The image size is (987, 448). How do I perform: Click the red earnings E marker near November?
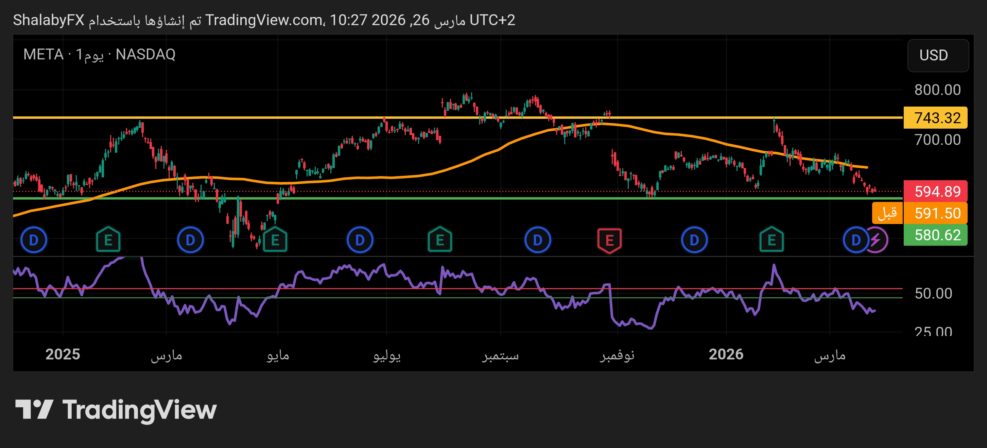click(609, 240)
